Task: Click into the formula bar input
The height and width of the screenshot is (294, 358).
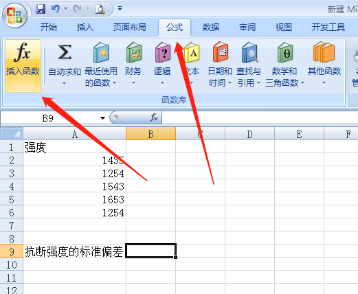Action: pyautogui.click(x=260, y=118)
